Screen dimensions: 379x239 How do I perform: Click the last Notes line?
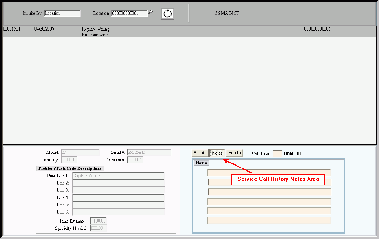[269, 221]
